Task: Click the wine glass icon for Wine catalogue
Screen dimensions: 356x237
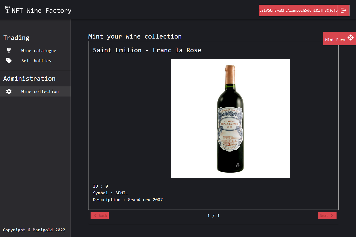Action: click(x=9, y=50)
